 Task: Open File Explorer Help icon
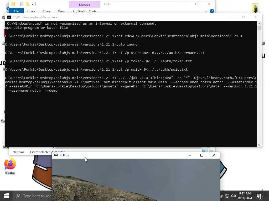tap(212, 11)
